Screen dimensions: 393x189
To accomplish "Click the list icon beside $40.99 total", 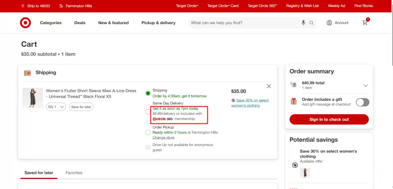I will (x=294, y=85).
